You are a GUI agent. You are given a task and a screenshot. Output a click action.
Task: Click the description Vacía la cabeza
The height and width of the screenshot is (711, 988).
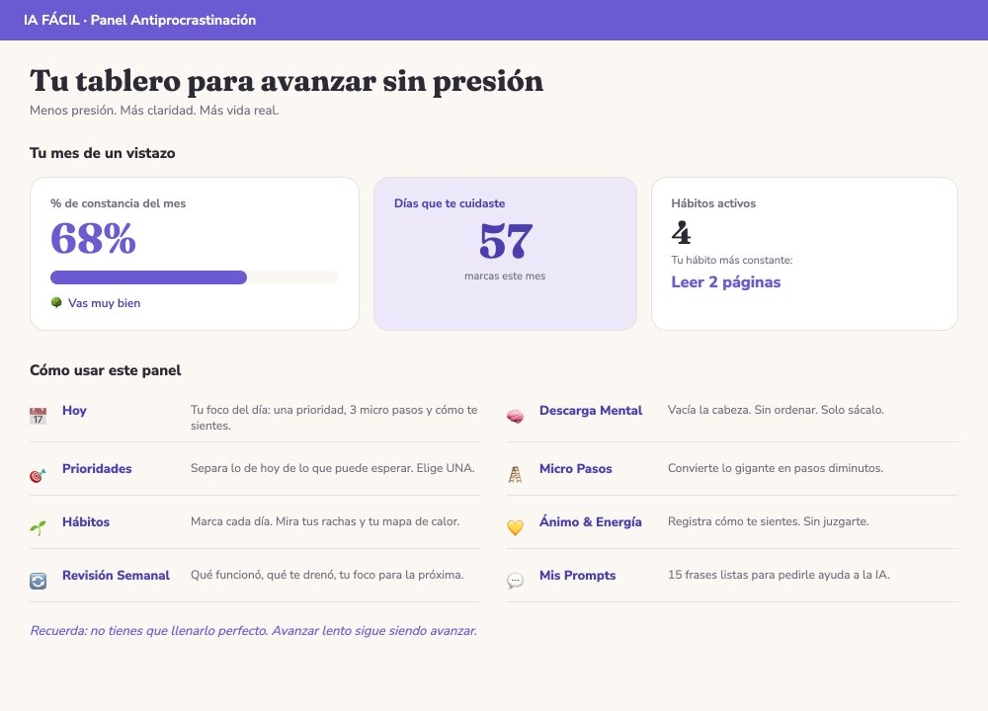point(776,410)
